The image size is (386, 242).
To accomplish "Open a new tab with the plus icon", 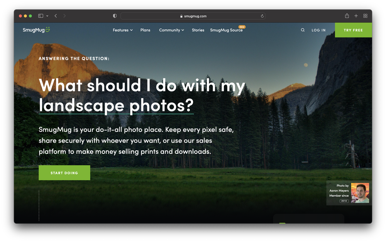I will 356,16.
